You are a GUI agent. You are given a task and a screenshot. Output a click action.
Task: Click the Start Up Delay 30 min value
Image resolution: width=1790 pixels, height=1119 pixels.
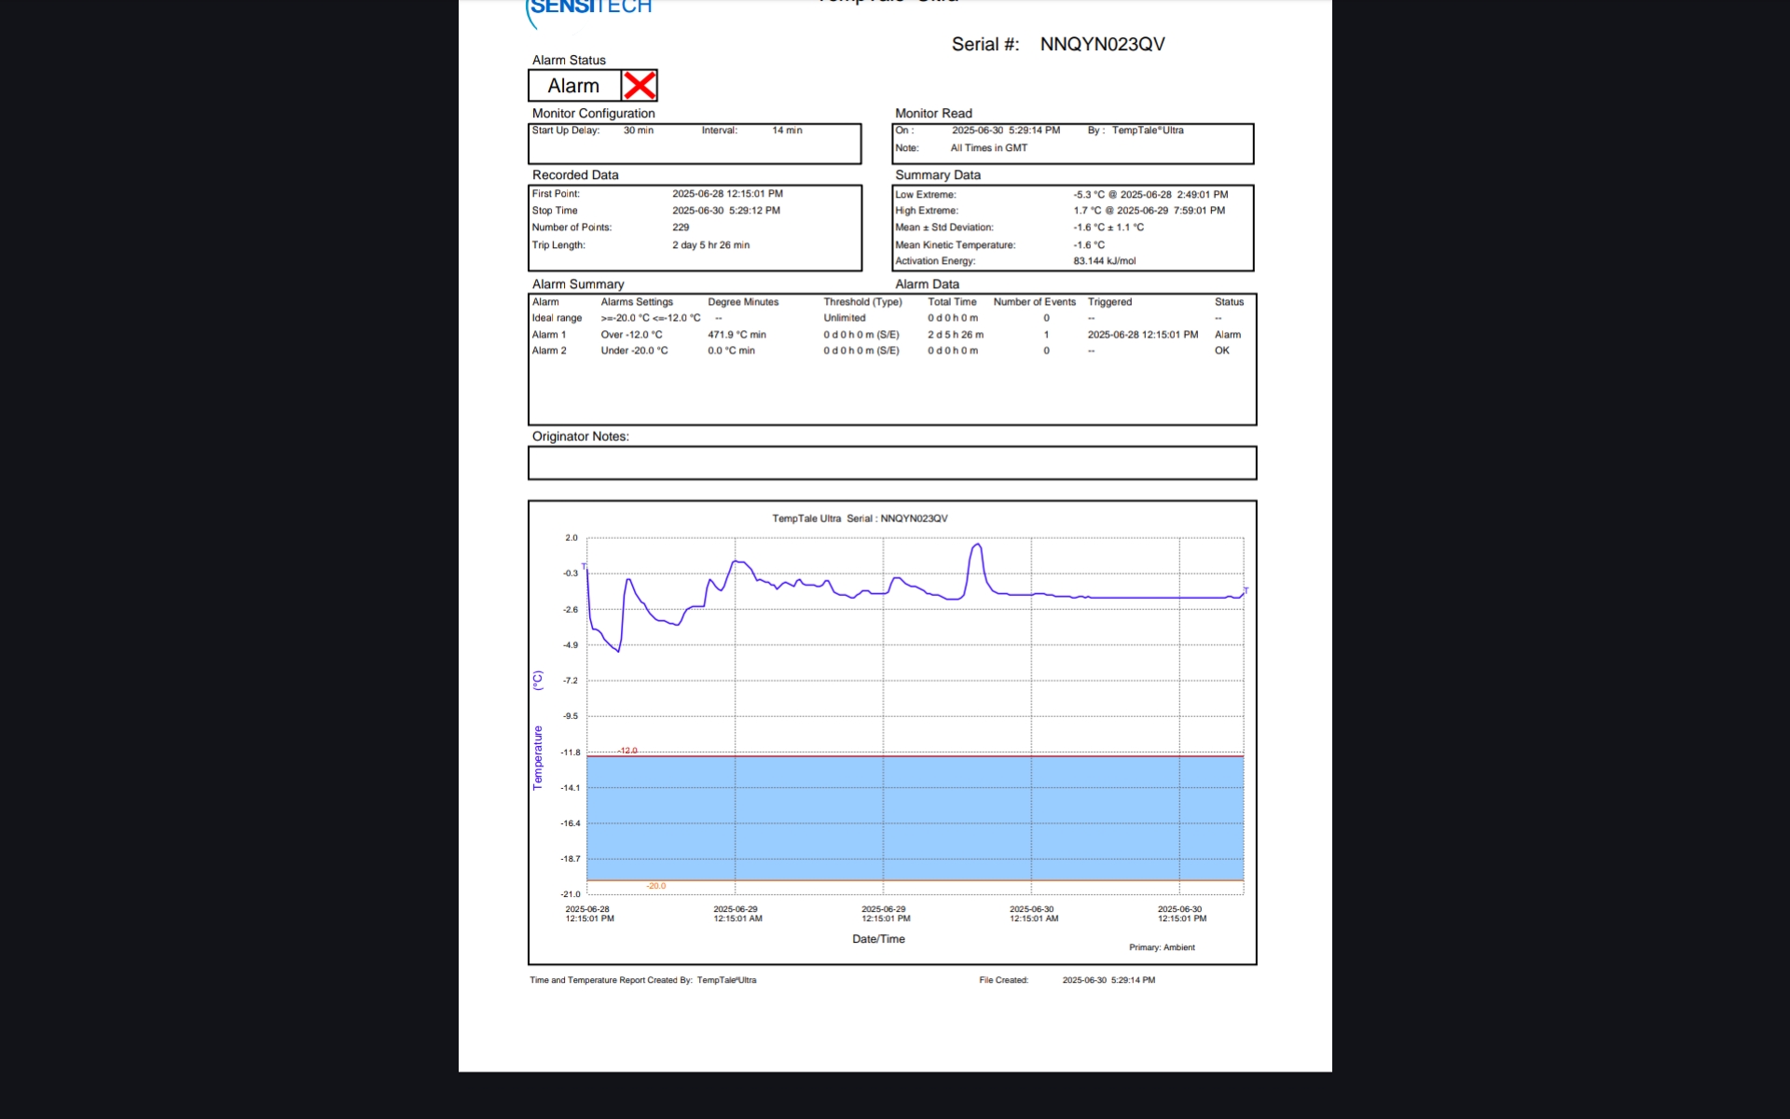[638, 131]
